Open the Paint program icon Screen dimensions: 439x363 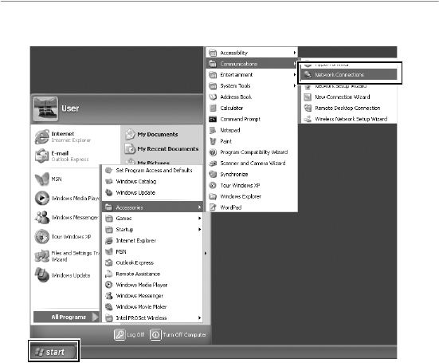(213, 141)
